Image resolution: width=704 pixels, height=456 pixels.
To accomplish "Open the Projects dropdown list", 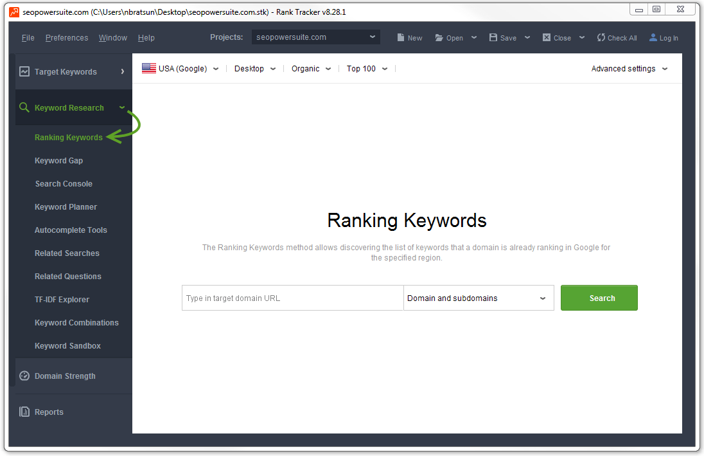I will tap(315, 37).
